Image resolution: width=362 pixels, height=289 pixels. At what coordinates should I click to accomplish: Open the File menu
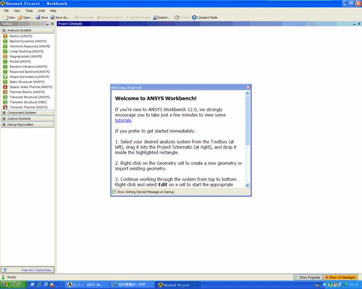tap(6, 10)
